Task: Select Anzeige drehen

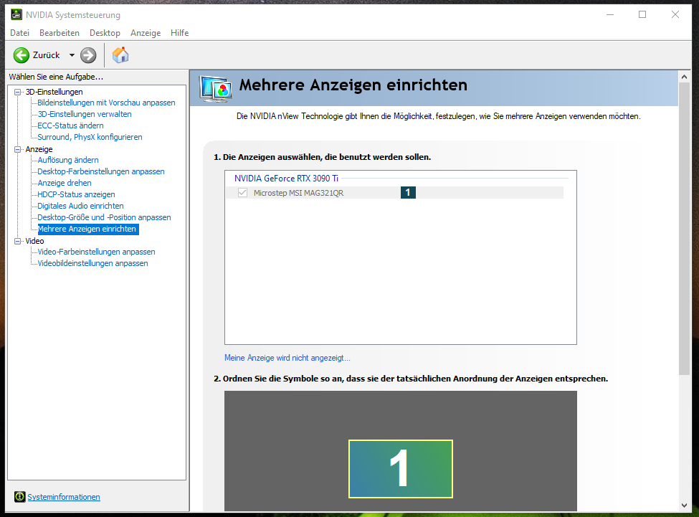Action: [x=65, y=183]
